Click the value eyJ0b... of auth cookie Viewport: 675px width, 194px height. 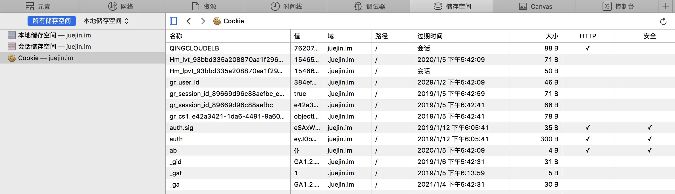point(305,139)
